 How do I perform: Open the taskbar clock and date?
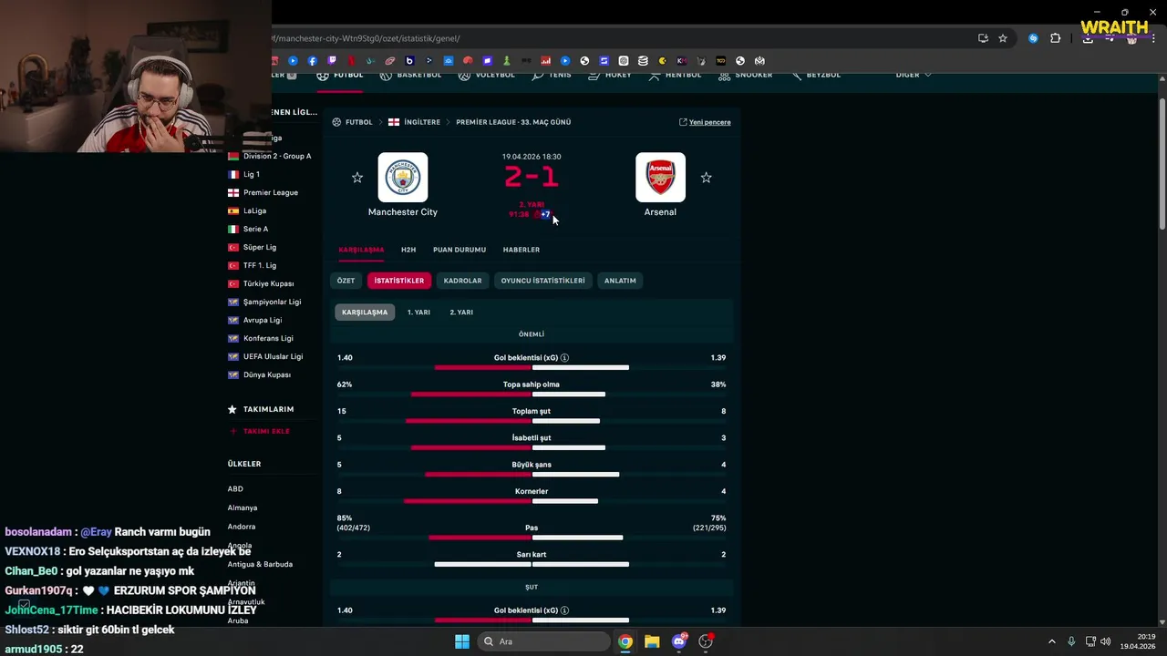tap(1139, 641)
